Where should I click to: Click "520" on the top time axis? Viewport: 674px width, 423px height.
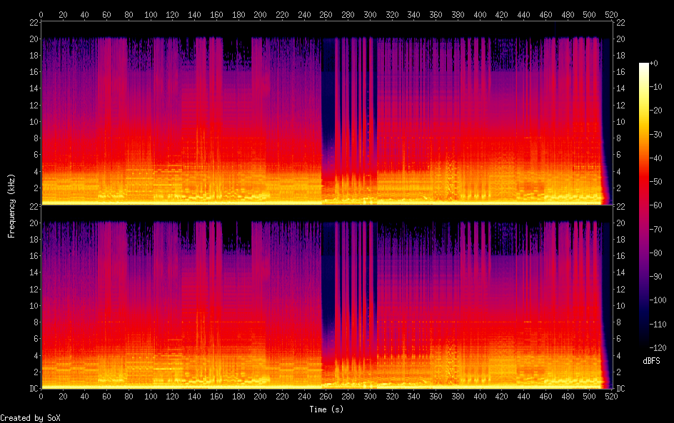click(611, 15)
